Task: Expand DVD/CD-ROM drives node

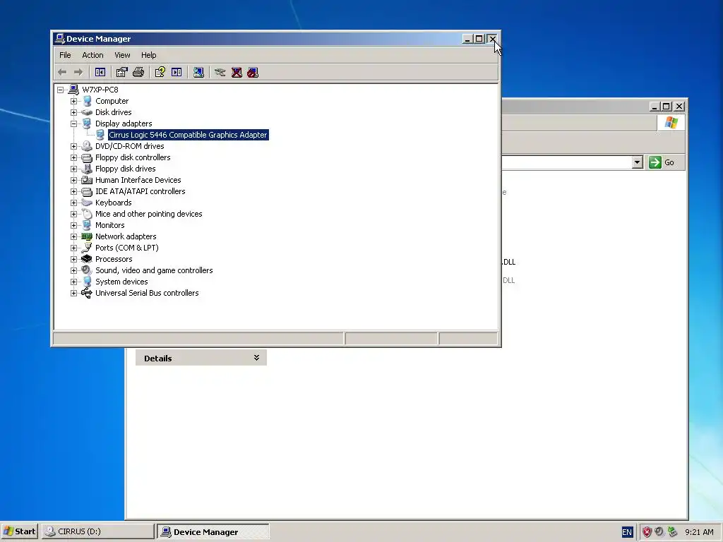Action: coord(73,146)
